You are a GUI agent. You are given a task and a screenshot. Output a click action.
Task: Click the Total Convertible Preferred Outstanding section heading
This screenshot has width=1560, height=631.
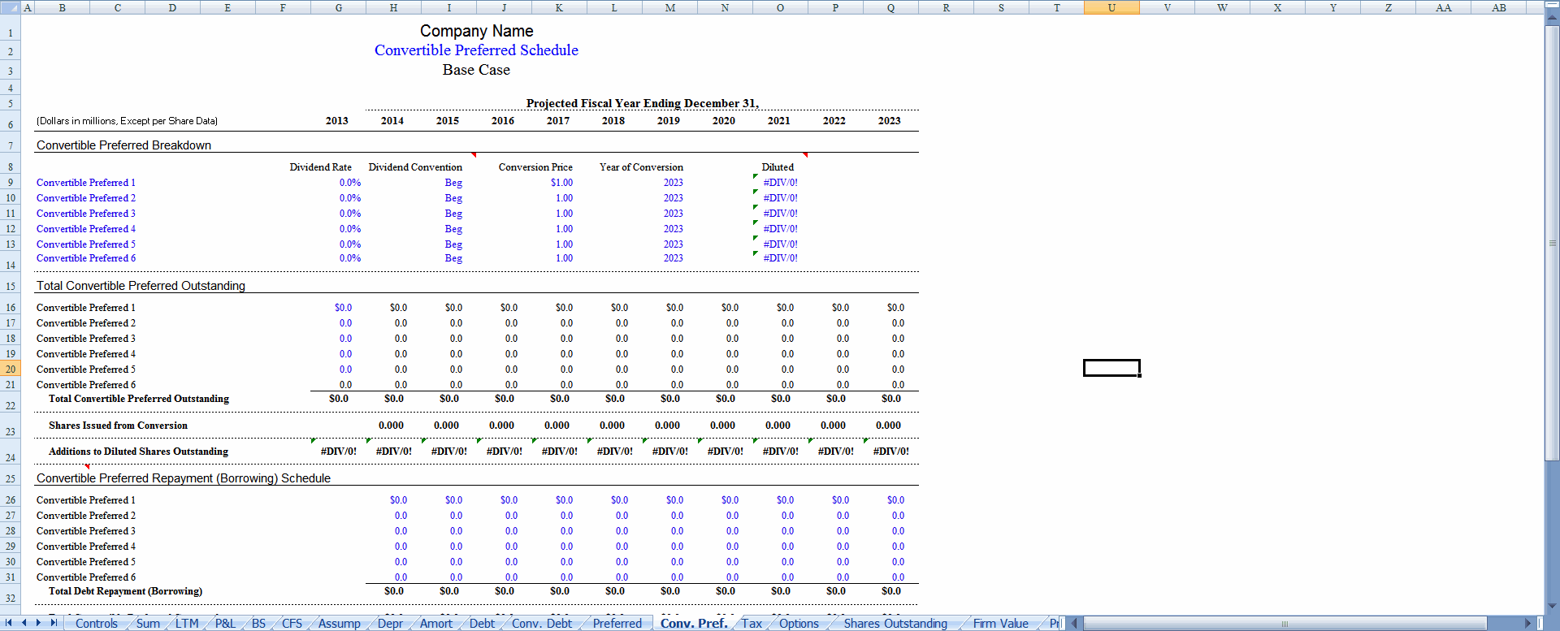(x=141, y=286)
